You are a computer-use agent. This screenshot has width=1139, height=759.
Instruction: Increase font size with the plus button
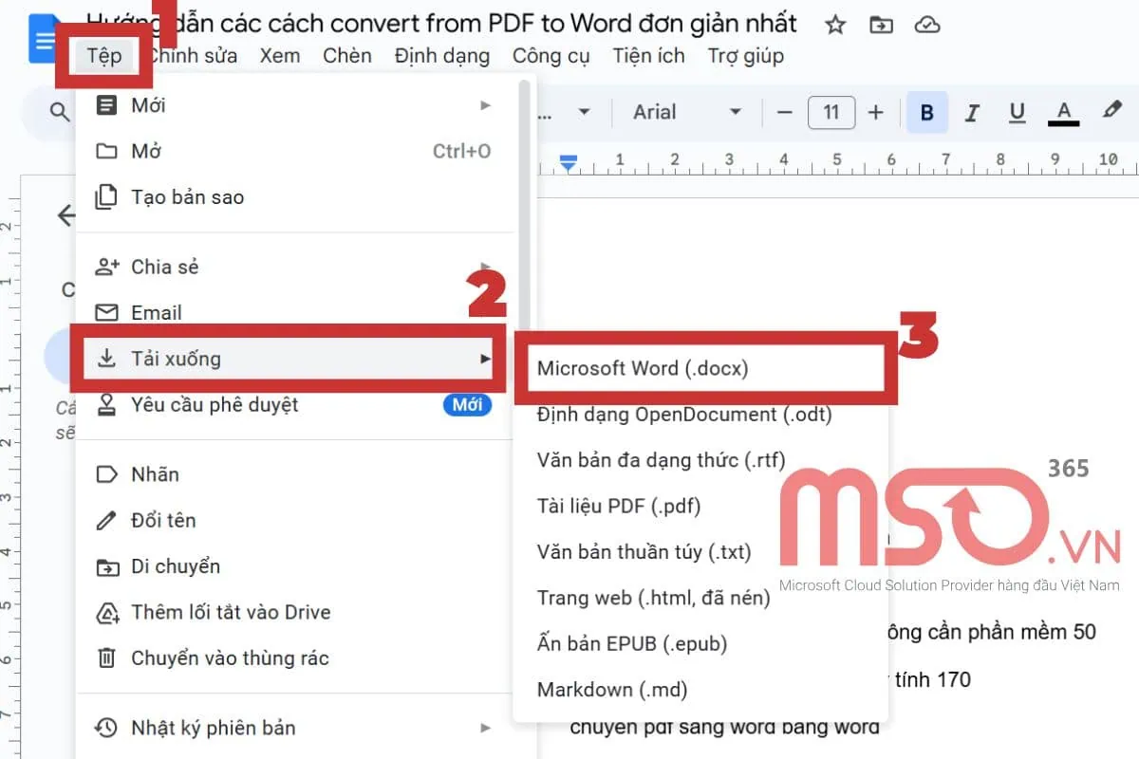875,113
